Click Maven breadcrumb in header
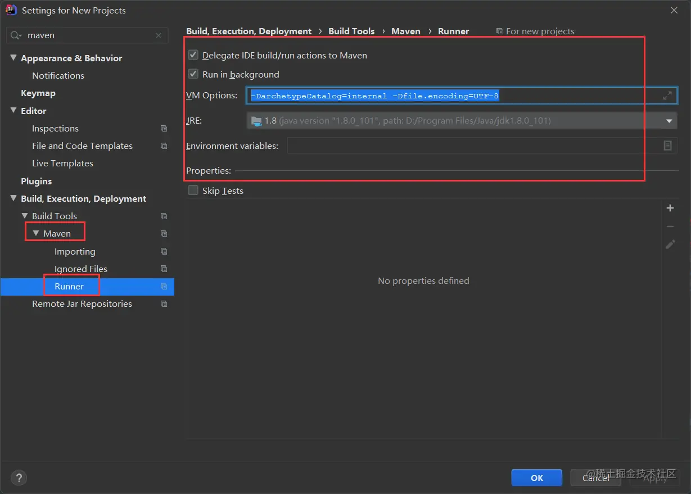 coord(406,31)
